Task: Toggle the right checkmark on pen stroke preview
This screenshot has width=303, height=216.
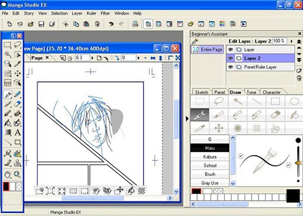Action: 288,165
